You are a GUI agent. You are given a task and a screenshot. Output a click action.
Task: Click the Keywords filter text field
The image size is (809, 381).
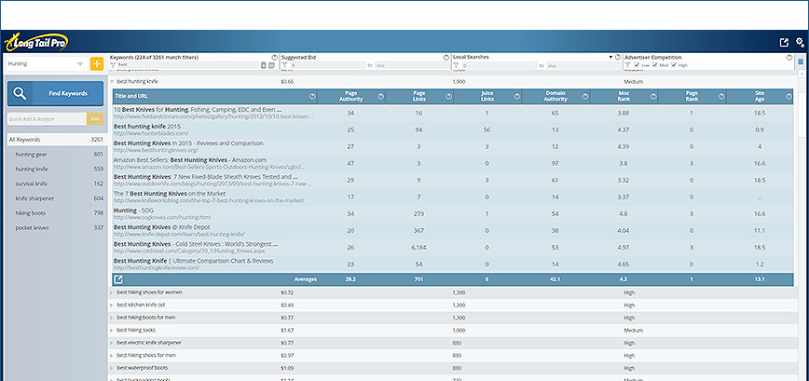(x=188, y=65)
